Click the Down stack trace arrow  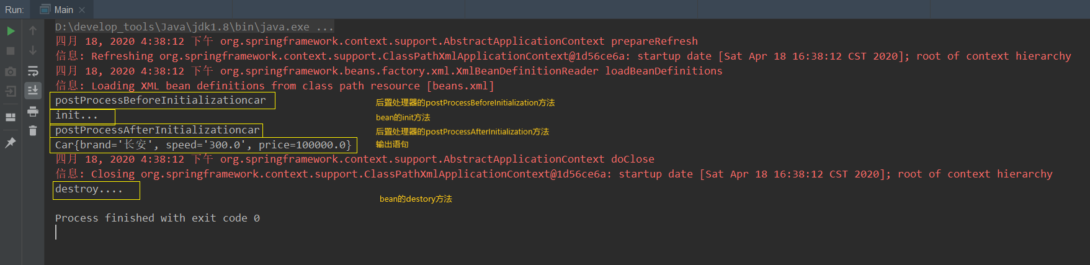tap(33, 51)
